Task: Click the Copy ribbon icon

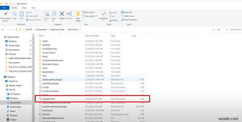Action: (x=14, y=15)
